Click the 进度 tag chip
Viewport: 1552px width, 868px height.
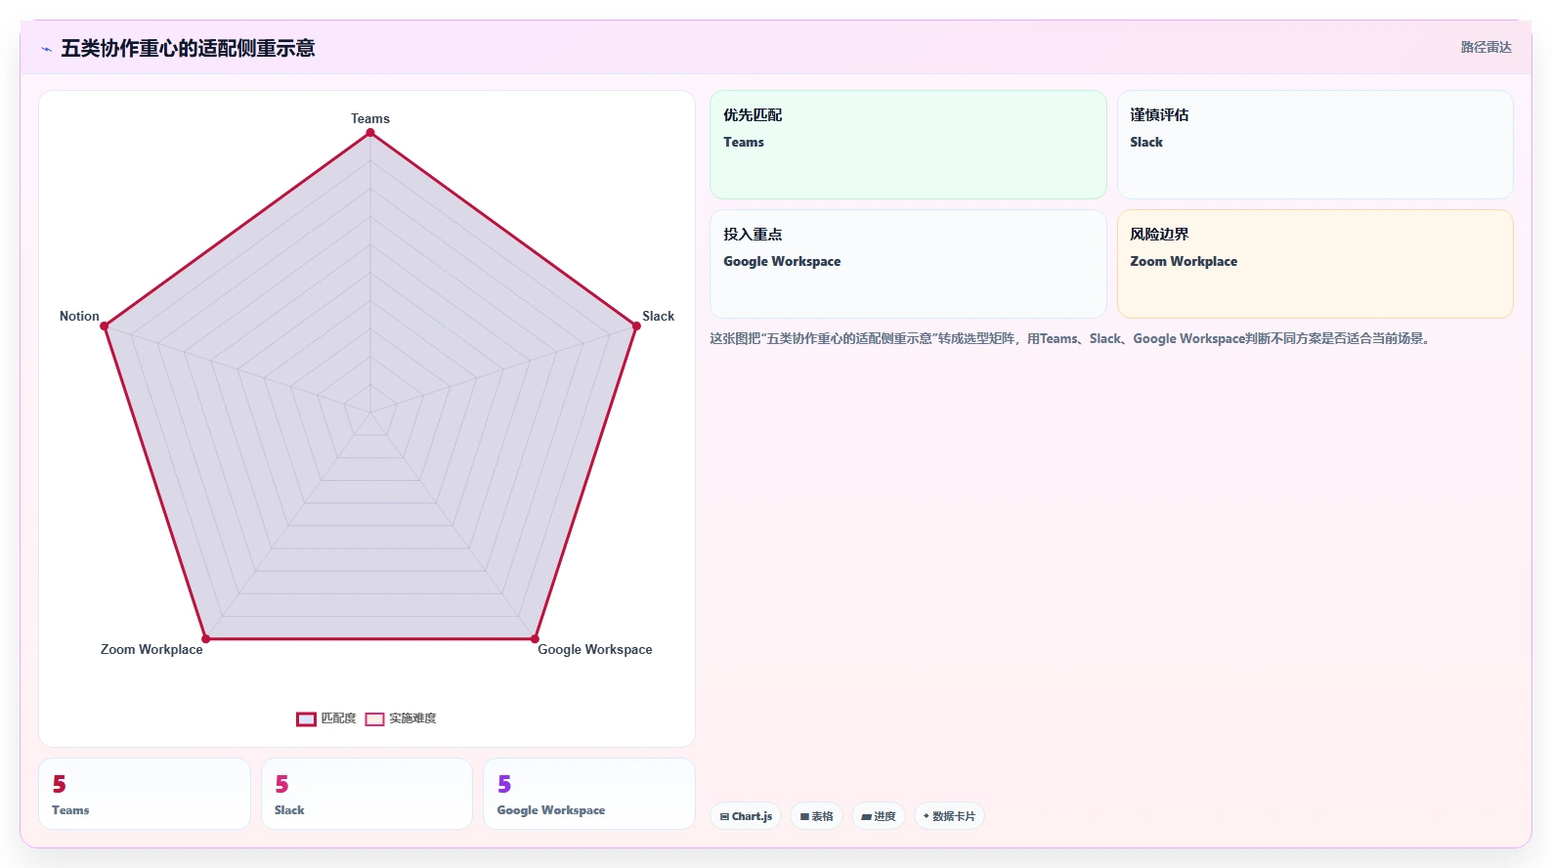click(x=879, y=816)
